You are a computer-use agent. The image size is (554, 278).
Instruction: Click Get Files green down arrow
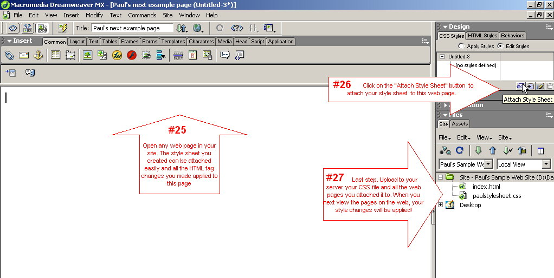coord(479,151)
